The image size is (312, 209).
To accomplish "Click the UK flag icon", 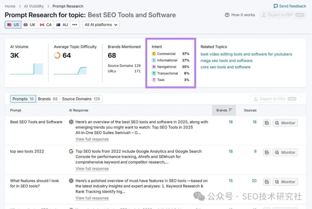I will [25, 25].
